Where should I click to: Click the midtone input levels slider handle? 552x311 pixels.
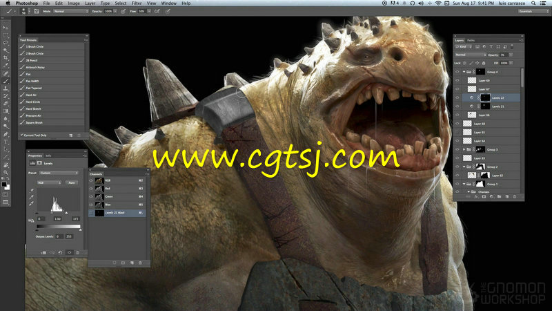coord(52,213)
